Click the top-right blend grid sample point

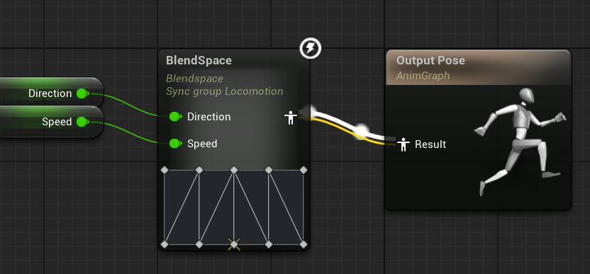tap(304, 170)
